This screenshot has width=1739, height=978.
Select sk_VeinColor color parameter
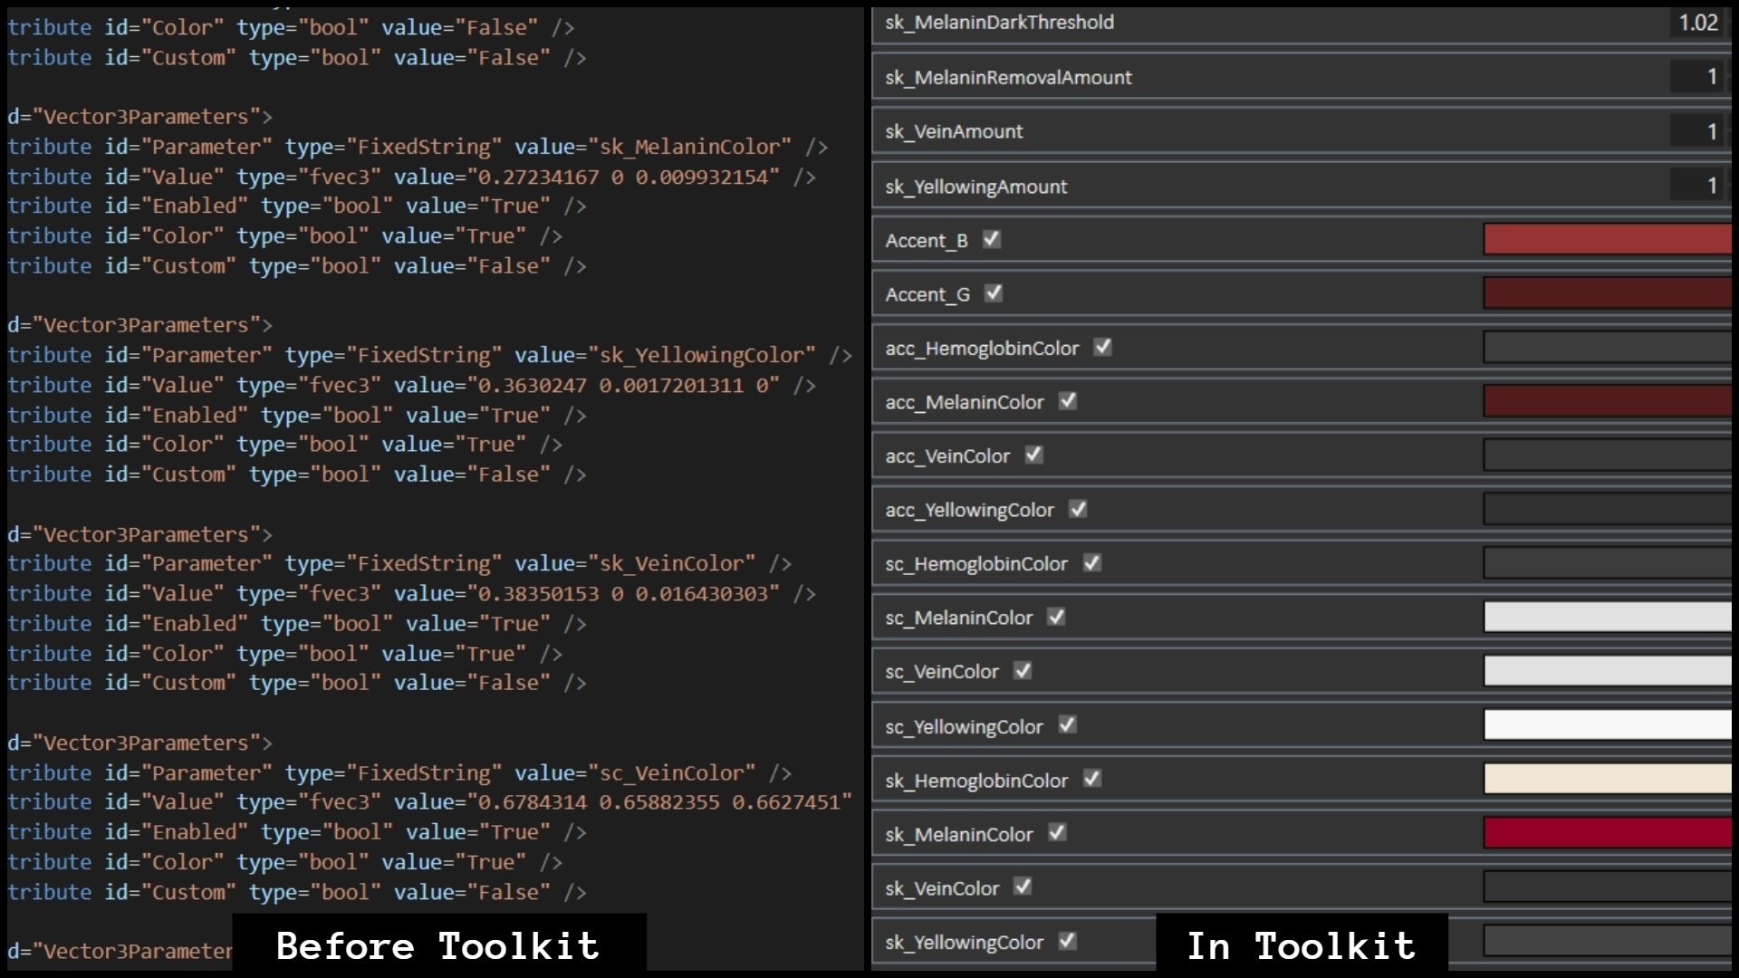coord(1610,888)
